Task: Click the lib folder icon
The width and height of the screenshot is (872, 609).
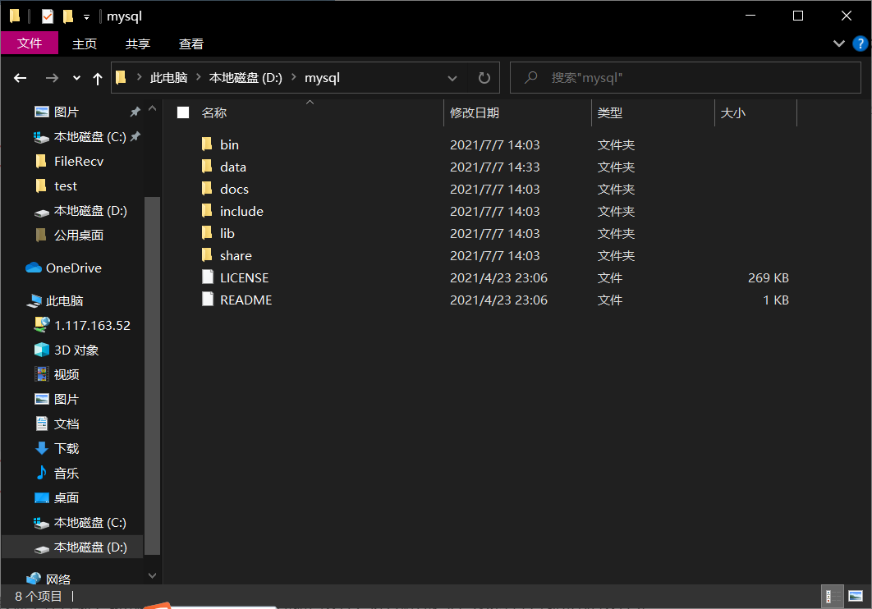Action: (207, 233)
